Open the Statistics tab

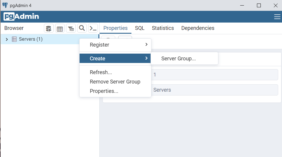(163, 28)
